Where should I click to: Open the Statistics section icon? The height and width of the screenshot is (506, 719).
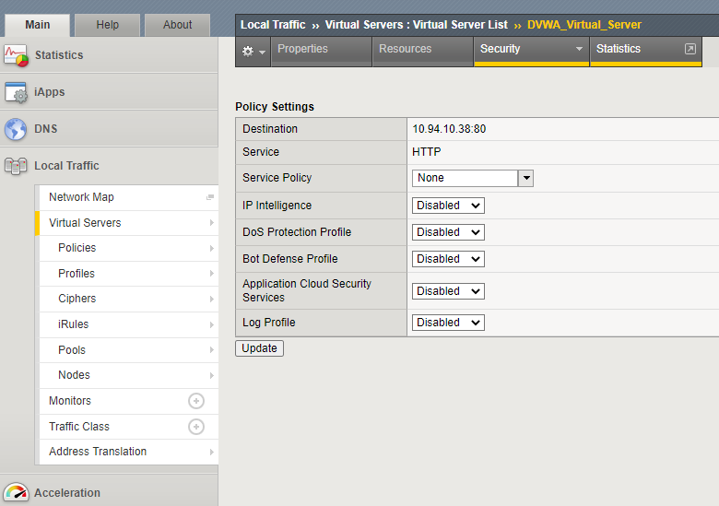point(16,55)
